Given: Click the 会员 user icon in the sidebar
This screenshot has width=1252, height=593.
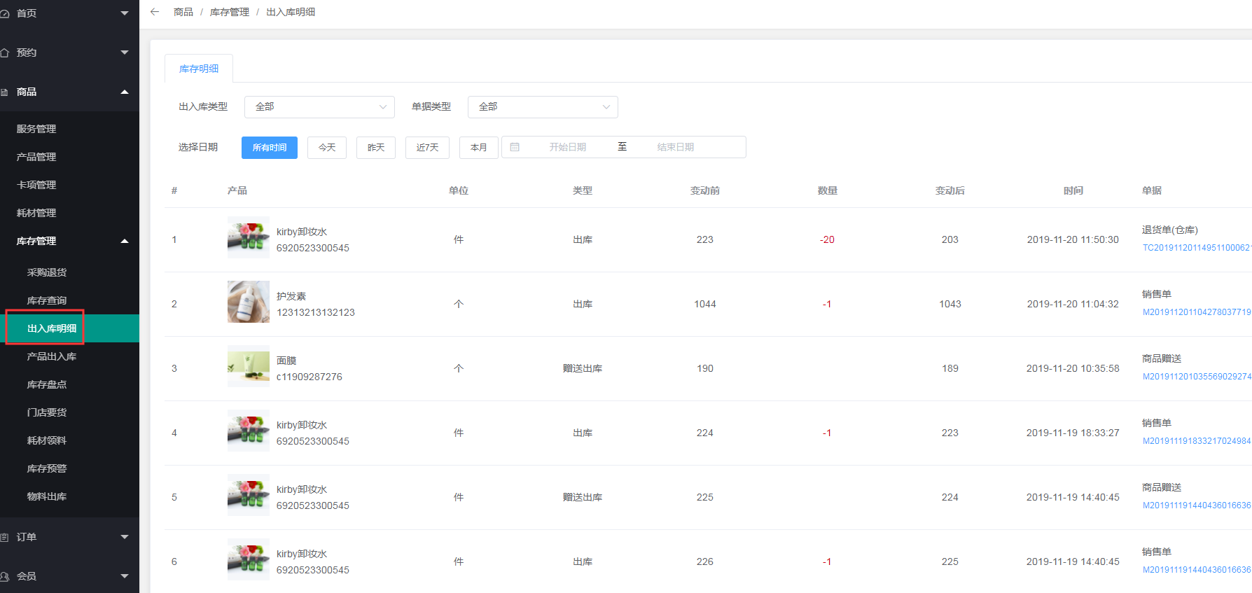Looking at the screenshot, I should pyautogui.click(x=5, y=576).
